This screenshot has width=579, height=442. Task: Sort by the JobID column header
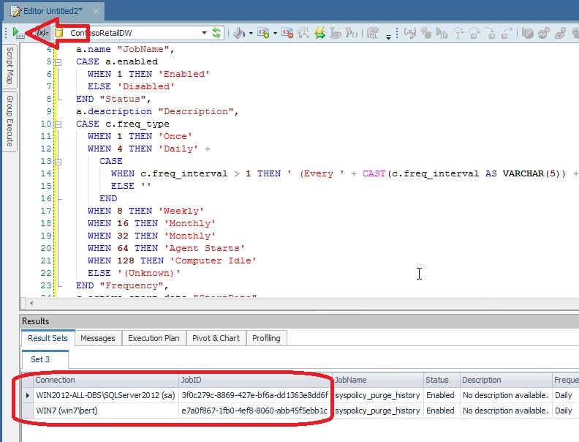[x=255, y=380]
